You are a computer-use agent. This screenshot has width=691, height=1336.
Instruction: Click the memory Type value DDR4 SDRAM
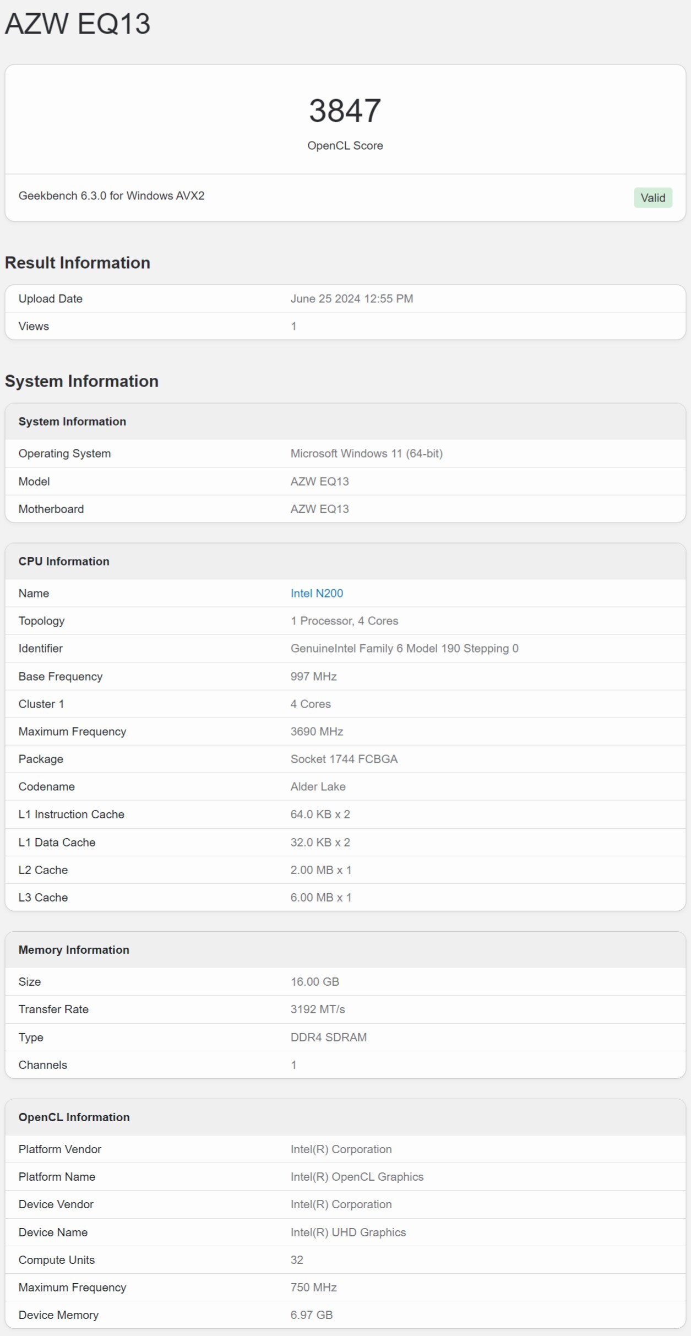[x=328, y=1037]
